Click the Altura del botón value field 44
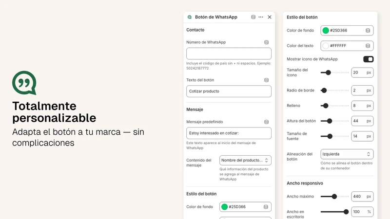 click(x=362, y=121)
